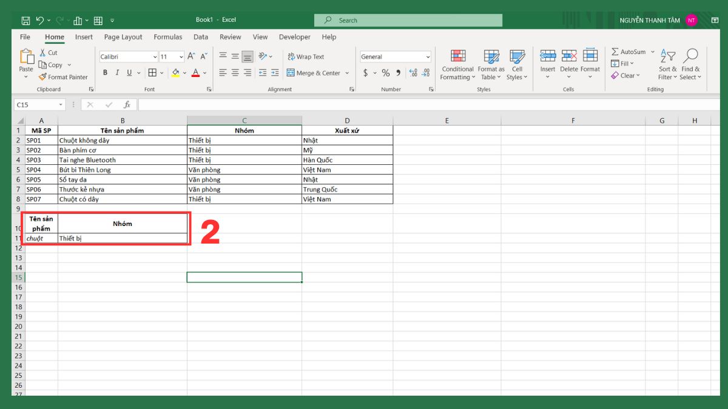Click the Name Box showing C15
The width and height of the screenshot is (728, 409).
tap(36, 104)
